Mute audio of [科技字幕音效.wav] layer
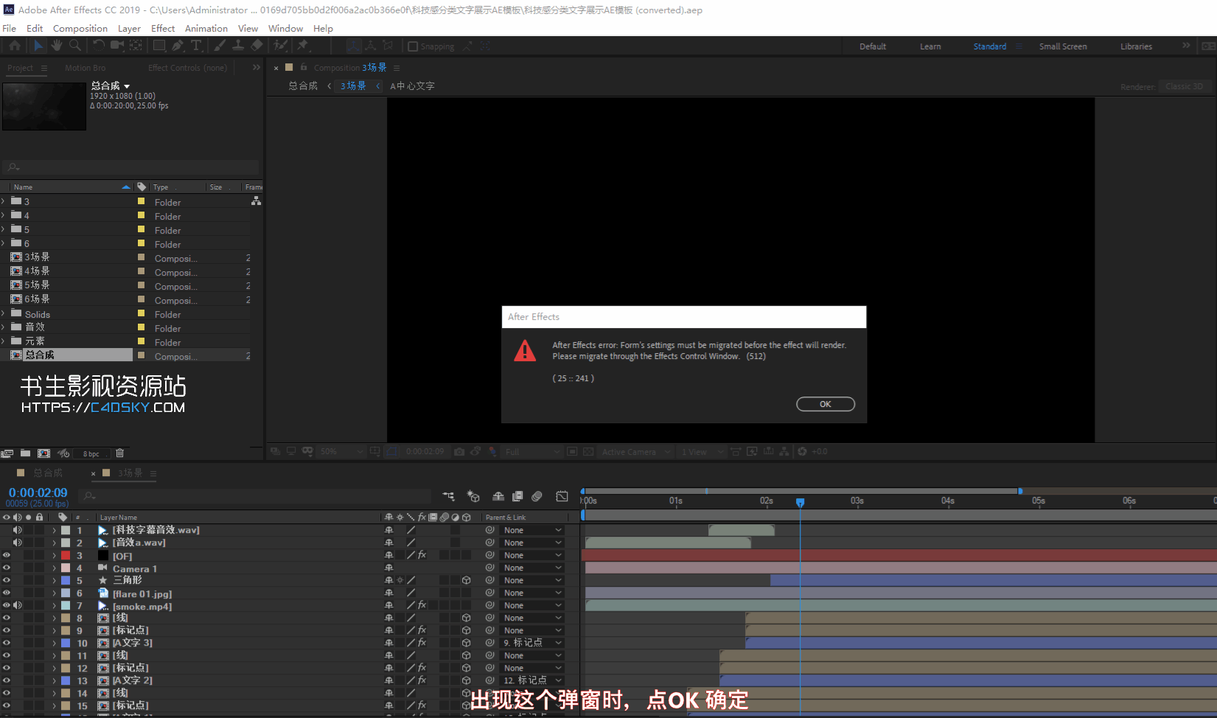Viewport: 1217px width, 718px height. tap(18, 530)
